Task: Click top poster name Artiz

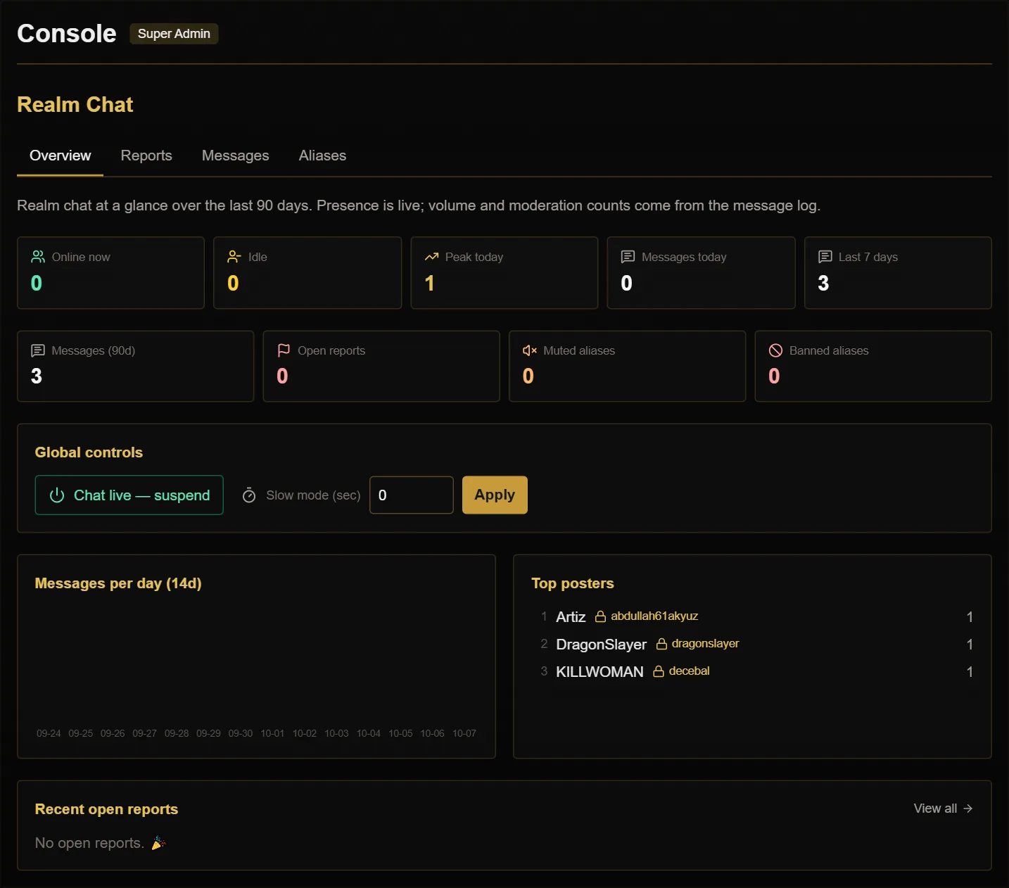Action: (x=571, y=617)
